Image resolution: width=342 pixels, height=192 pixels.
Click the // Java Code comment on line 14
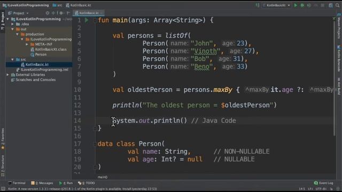(214, 121)
